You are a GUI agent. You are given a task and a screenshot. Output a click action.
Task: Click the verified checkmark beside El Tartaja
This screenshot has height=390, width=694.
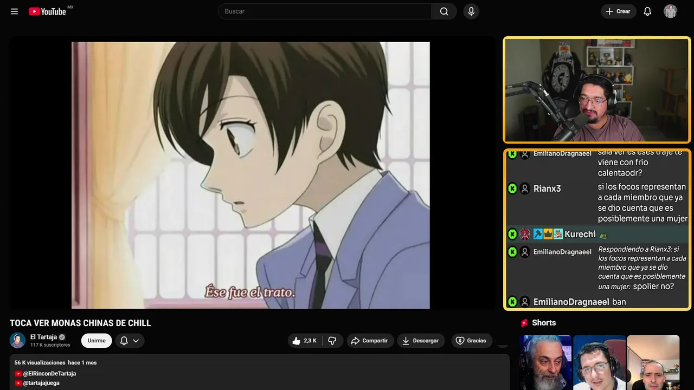coord(62,337)
